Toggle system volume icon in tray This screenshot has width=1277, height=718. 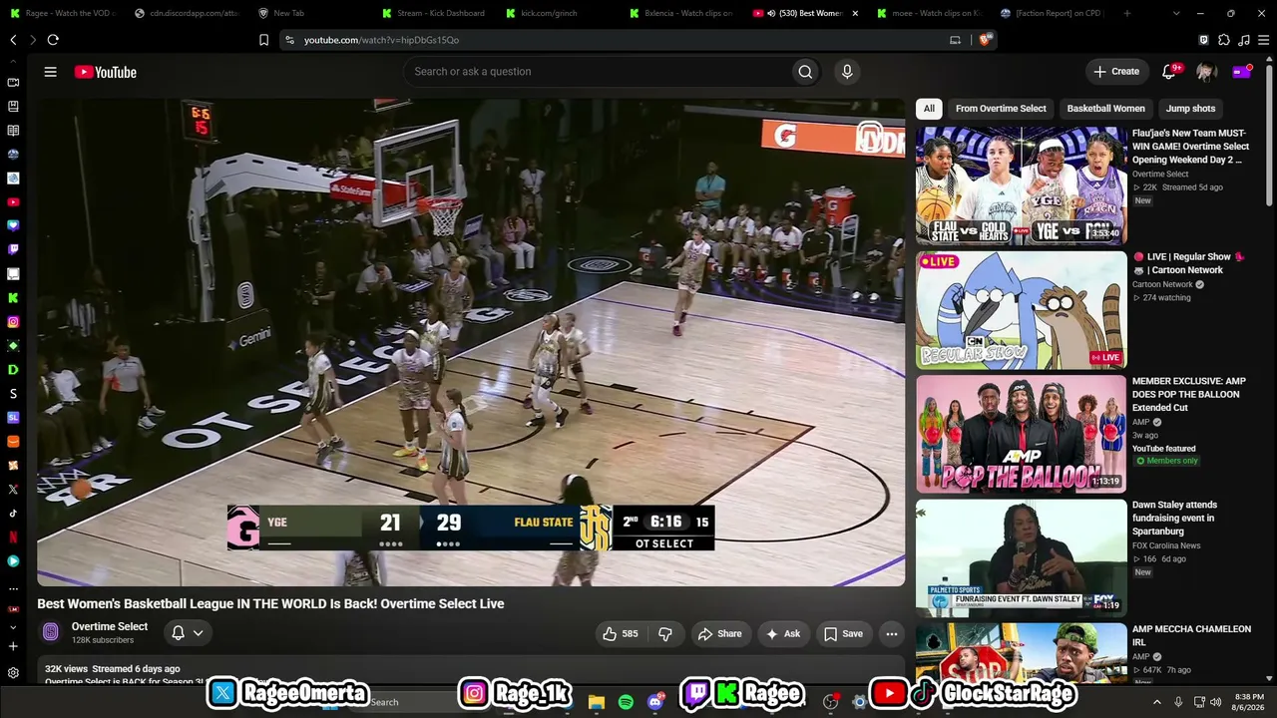1215,702
